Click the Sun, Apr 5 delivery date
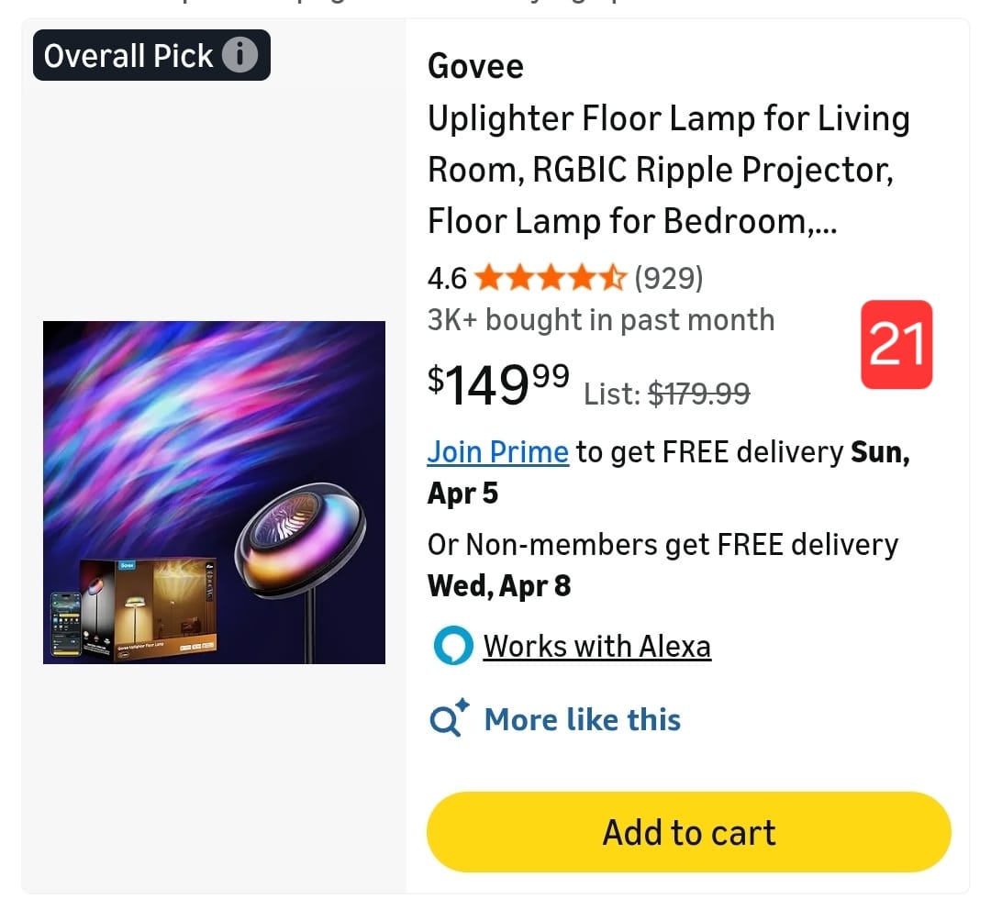Image resolution: width=991 pixels, height=899 pixels. [462, 493]
